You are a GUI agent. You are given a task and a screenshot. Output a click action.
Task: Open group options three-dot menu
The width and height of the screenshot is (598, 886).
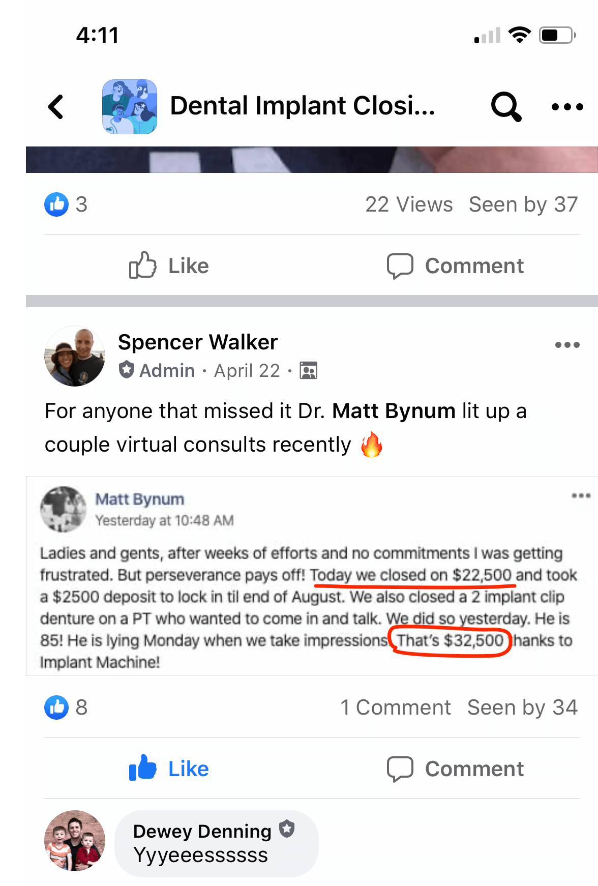tap(567, 107)
